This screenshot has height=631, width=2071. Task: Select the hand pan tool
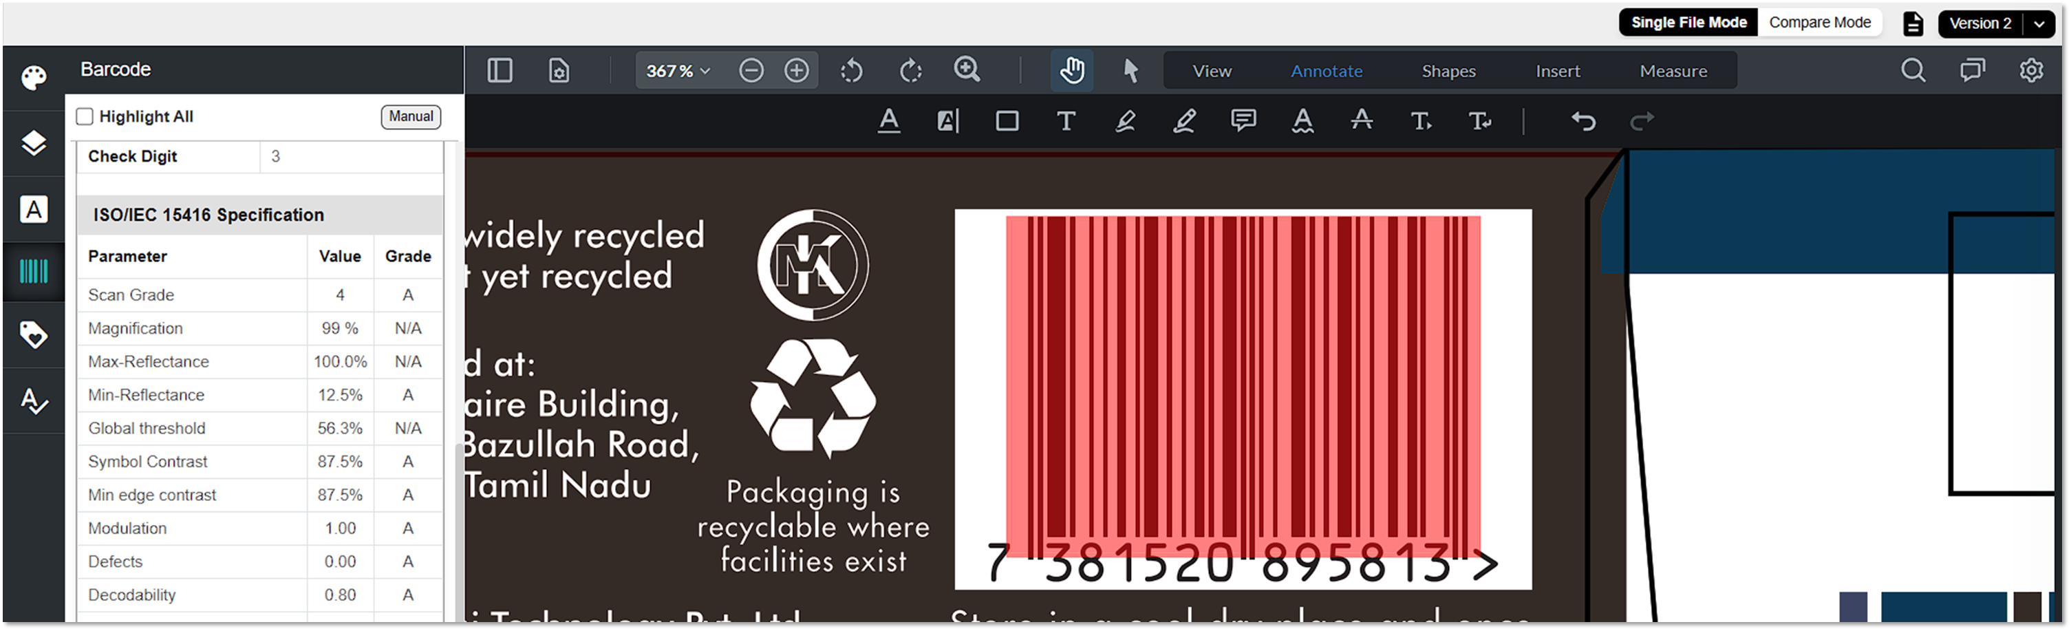[x=1072, y=71]
